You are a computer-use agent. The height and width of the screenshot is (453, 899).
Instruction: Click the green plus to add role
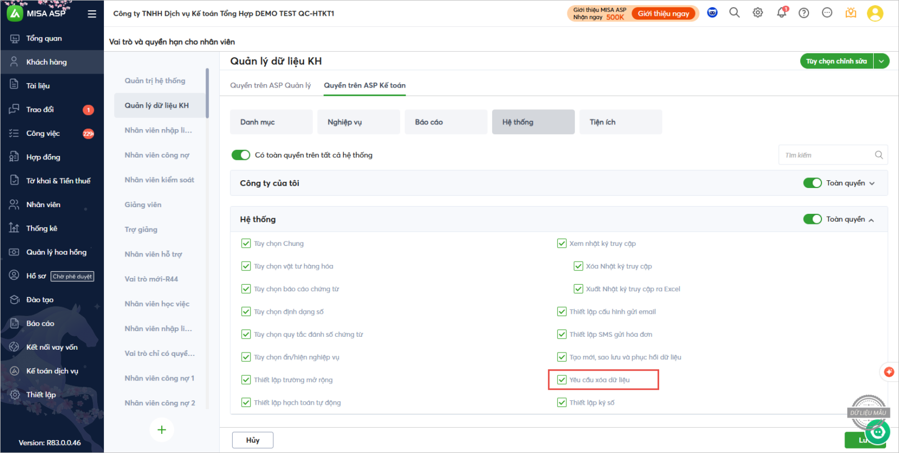click(162, 430)
